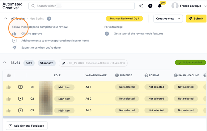Screen dimensions: 207x131
Task: Click Main Item role for Ad 2
Action: pyautogui.click(x=64, y=99)
